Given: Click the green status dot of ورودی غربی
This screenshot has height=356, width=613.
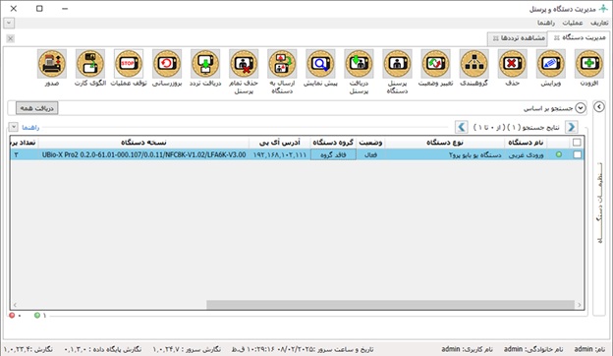Looking at the screenshot, I should [559, 154].
